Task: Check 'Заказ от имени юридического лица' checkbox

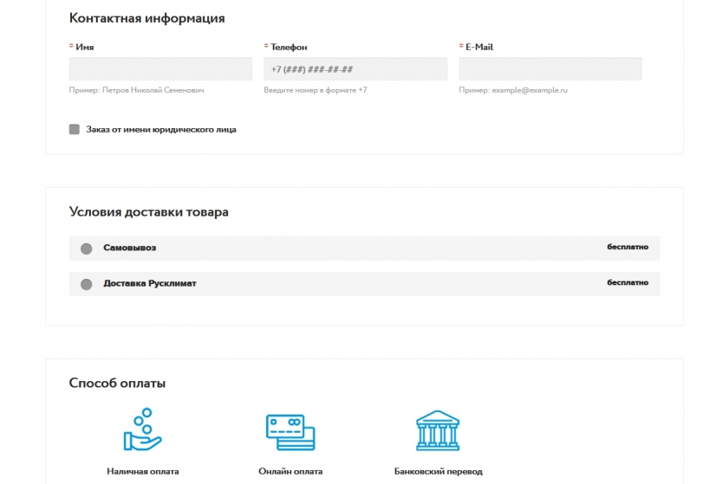Action: 75,129
